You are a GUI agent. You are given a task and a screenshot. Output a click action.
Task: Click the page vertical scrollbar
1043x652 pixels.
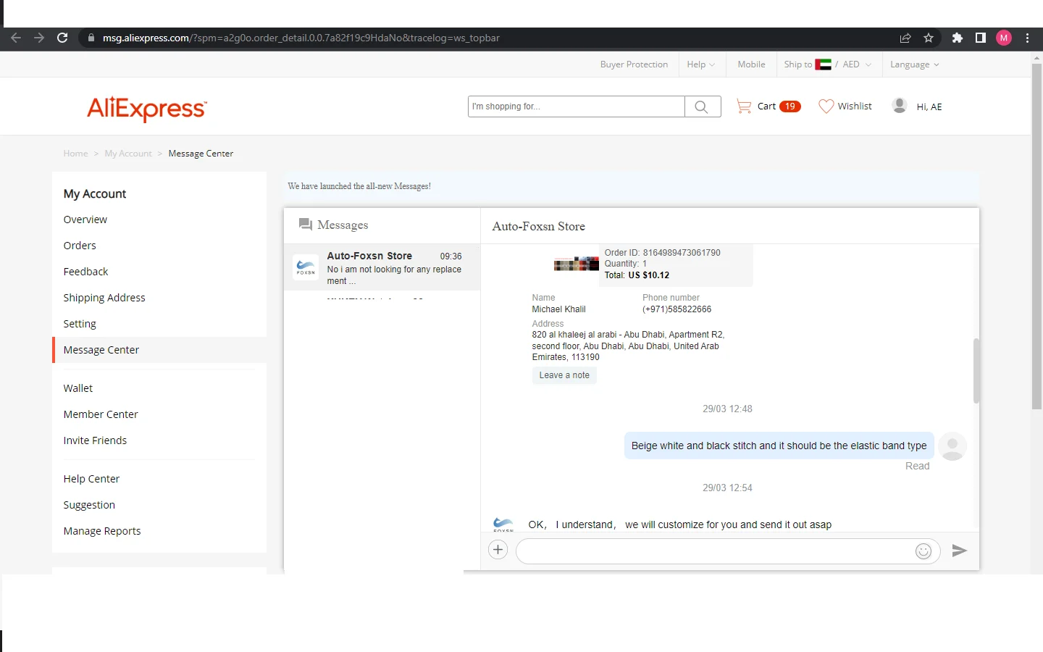coord(1036,237)
